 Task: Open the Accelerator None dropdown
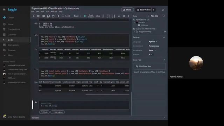click(152, 50)
